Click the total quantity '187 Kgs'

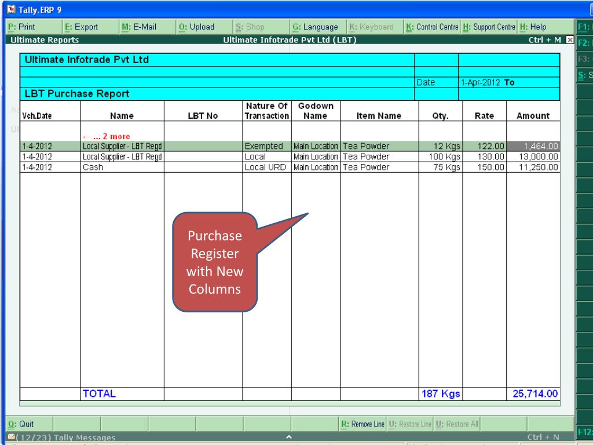(441, 393)
